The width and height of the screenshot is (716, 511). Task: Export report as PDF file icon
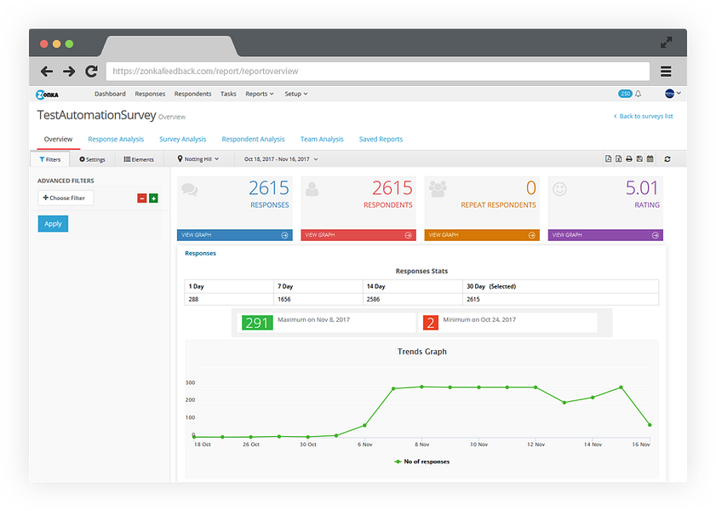[x=608, y=159]
